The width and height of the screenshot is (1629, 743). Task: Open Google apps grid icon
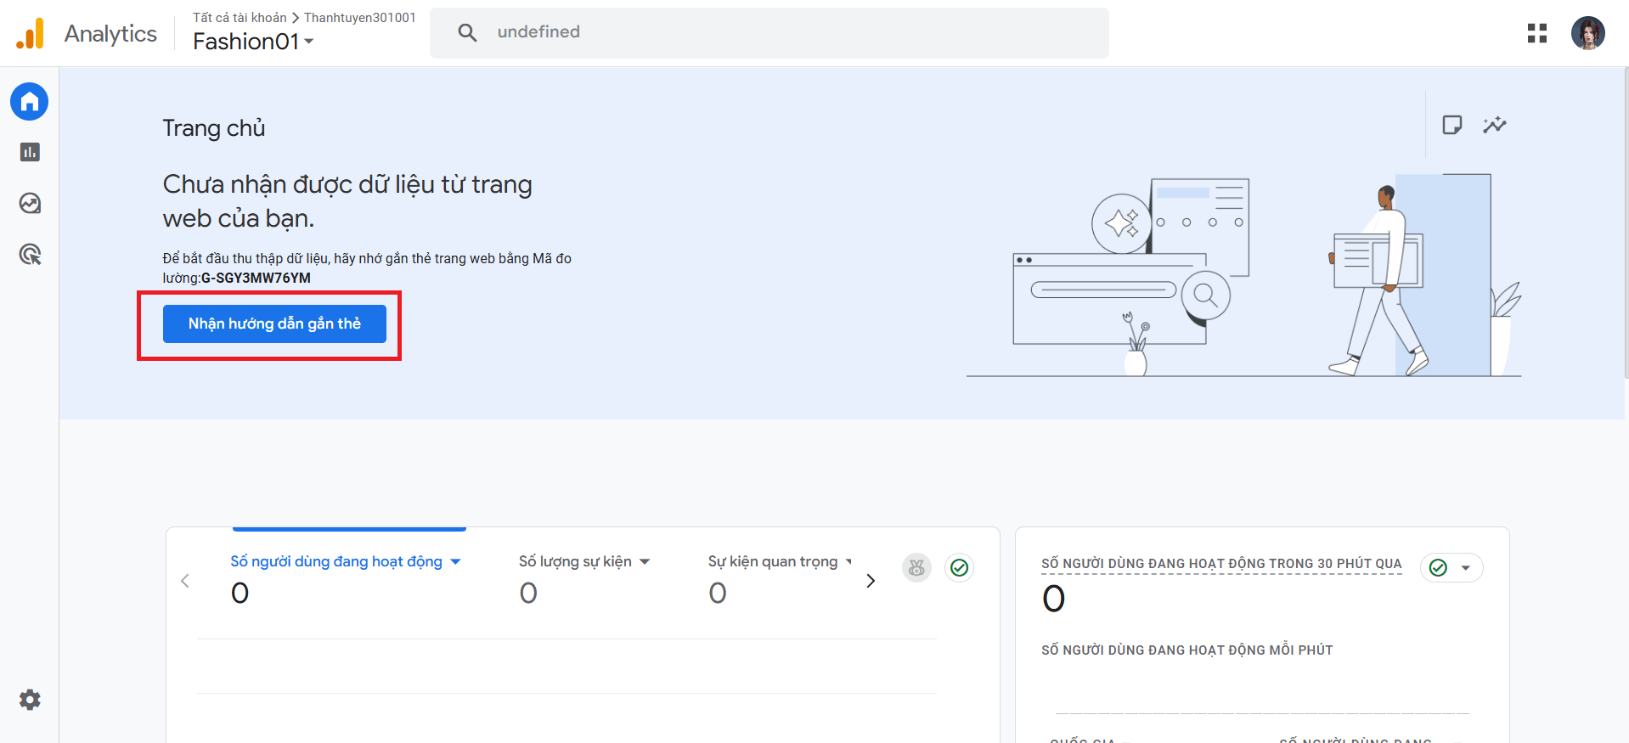click(x=1536, y=33)
